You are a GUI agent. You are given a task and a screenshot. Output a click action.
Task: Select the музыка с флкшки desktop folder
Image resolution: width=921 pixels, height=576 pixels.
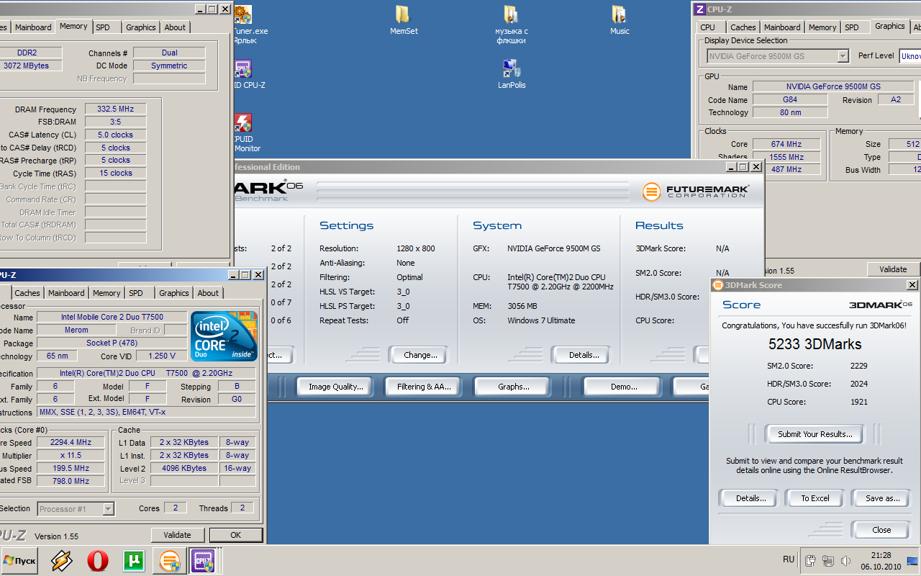(x=512, y=24)
